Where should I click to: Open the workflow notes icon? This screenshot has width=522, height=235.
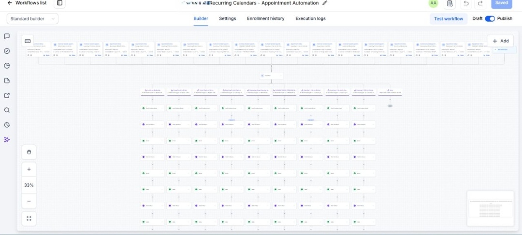tap(450, 3)
